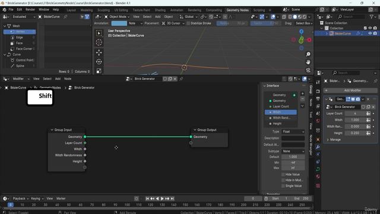Open the Object Mode dropdown
380x214 pixels.
coord(117,17)
